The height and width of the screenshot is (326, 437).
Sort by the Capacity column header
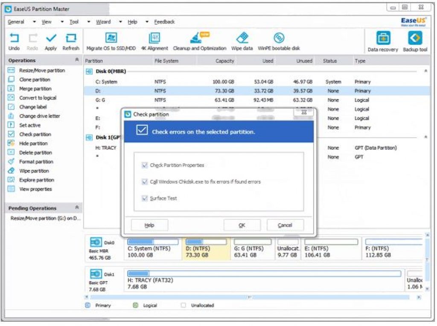click(224, 61)
